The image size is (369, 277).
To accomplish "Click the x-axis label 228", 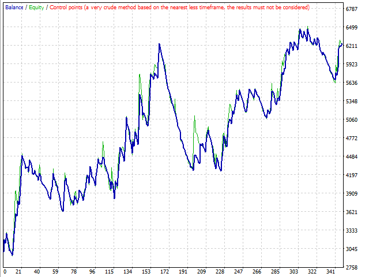I will (220, 272).
